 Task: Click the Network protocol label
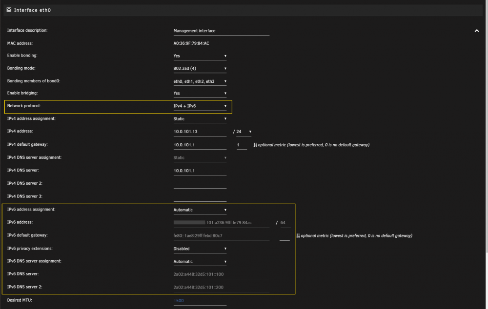tap(24, 106)
